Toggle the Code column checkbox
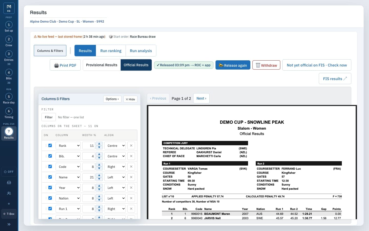The height and width of the screenshot is (231, 369). point(50,166)
